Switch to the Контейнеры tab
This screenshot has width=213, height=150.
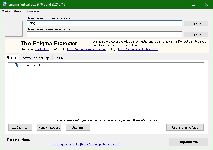pyautogui.click(x=42, y=58)
